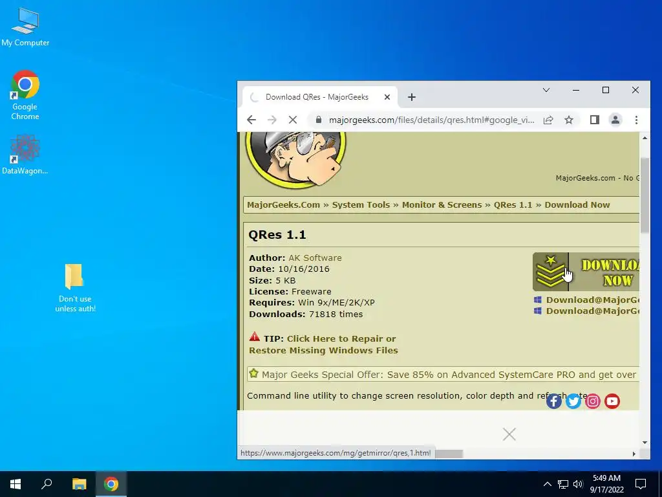Open the MajorGeeks.Com breadcrumb link
Image resolution: width=662 pixels, height=497 pixels.
coord(283,205)
